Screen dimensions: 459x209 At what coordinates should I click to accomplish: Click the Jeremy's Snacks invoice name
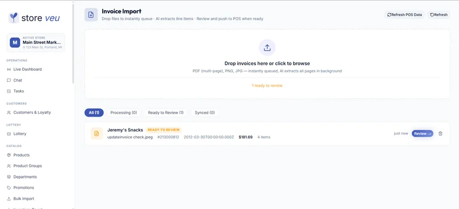[125, 130]
